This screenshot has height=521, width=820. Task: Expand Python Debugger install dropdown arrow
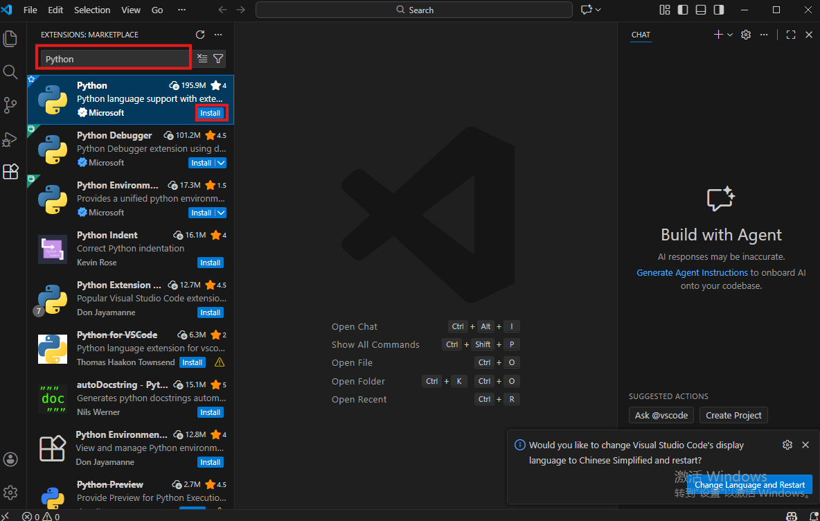[221, 163]
